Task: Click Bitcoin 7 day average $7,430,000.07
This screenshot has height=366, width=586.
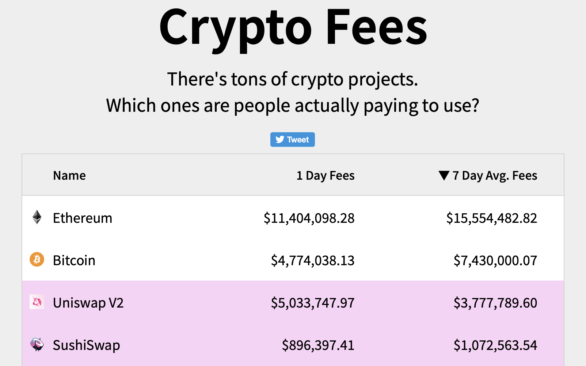Action: tap(495, 260)
